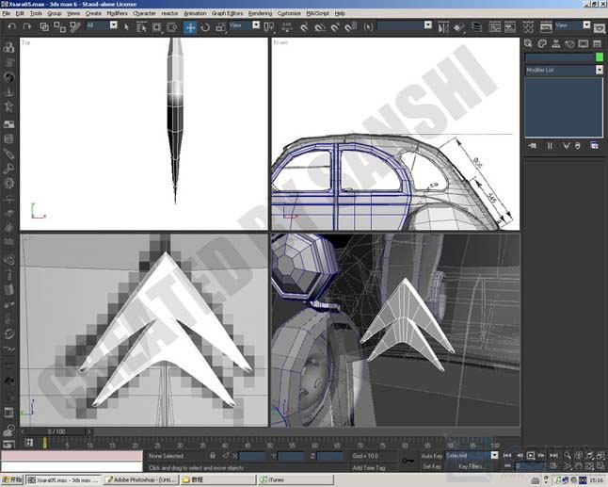
Task: Open the Customize menu
Action: pyautogui.click(x=289, y=13)
